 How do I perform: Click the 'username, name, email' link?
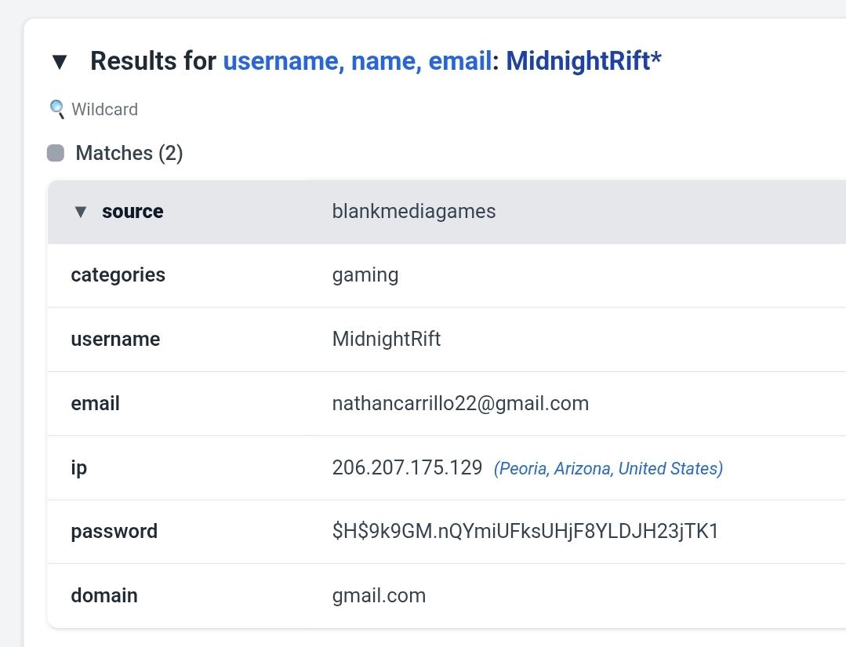[x=358, y=61]
